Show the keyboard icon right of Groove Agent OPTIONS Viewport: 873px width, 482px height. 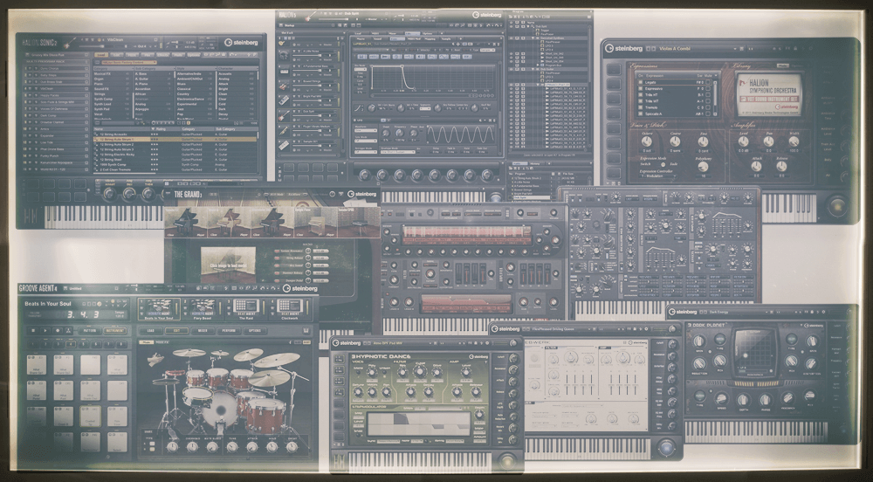[306, 331]
